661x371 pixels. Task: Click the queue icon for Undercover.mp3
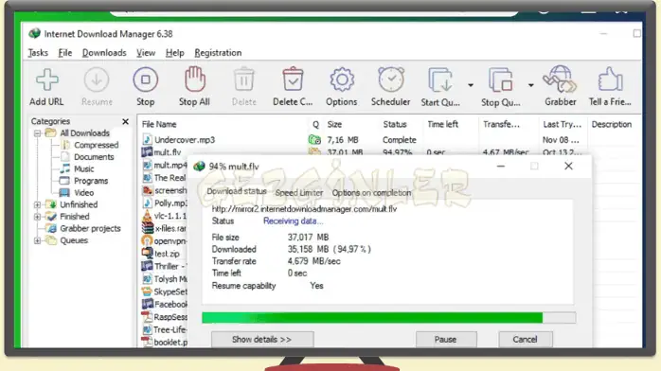click(314, 140)
